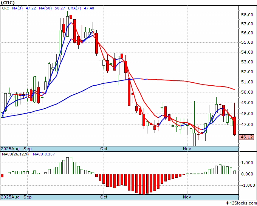
Task: Click the 57.00 price axis label
Action: point(247,24)
